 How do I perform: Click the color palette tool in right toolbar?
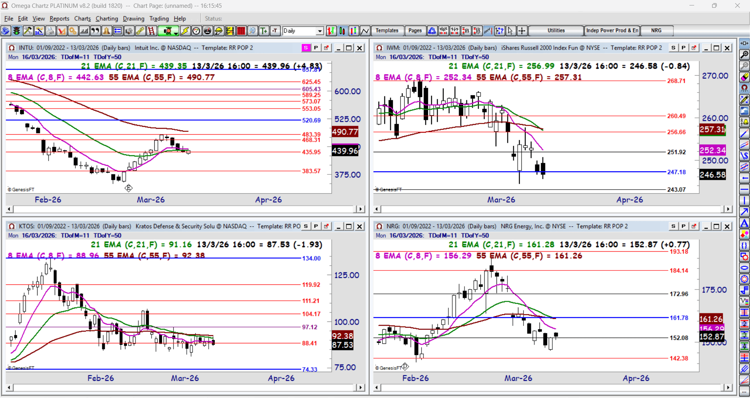745,235
